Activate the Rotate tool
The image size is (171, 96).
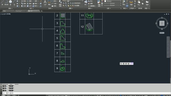click(29, 1)
